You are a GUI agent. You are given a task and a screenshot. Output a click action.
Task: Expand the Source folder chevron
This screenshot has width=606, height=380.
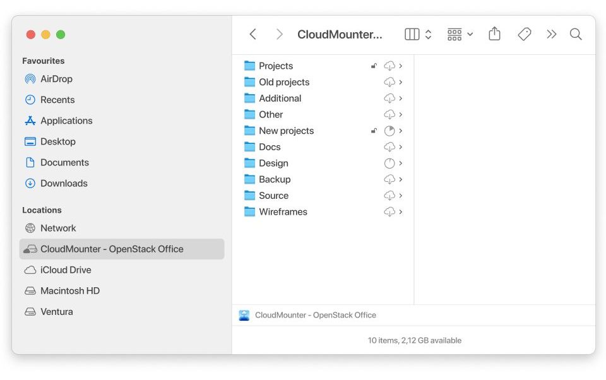pyautogui.click(x=401, y=196)
